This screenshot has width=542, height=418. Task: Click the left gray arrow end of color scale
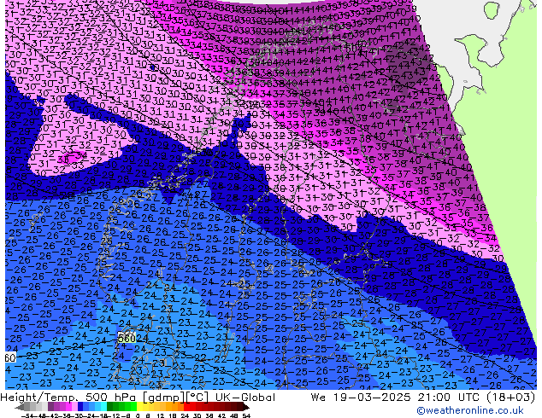(20, 408)
